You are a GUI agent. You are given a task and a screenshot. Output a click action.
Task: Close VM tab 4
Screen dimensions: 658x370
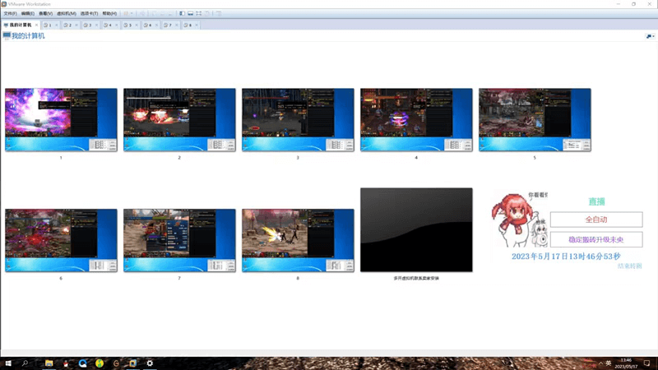[x=117, y=25]
